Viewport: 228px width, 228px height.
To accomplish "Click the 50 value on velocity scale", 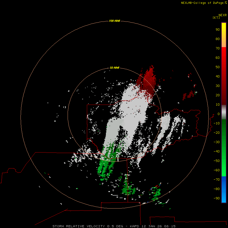I will tap(218, 67).
